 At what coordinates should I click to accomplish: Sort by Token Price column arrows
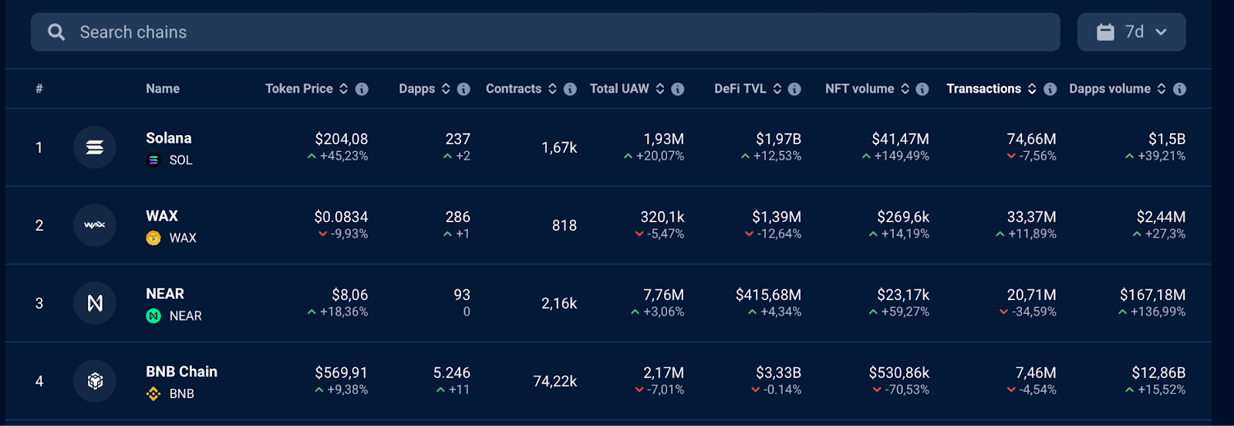(344, 89)
